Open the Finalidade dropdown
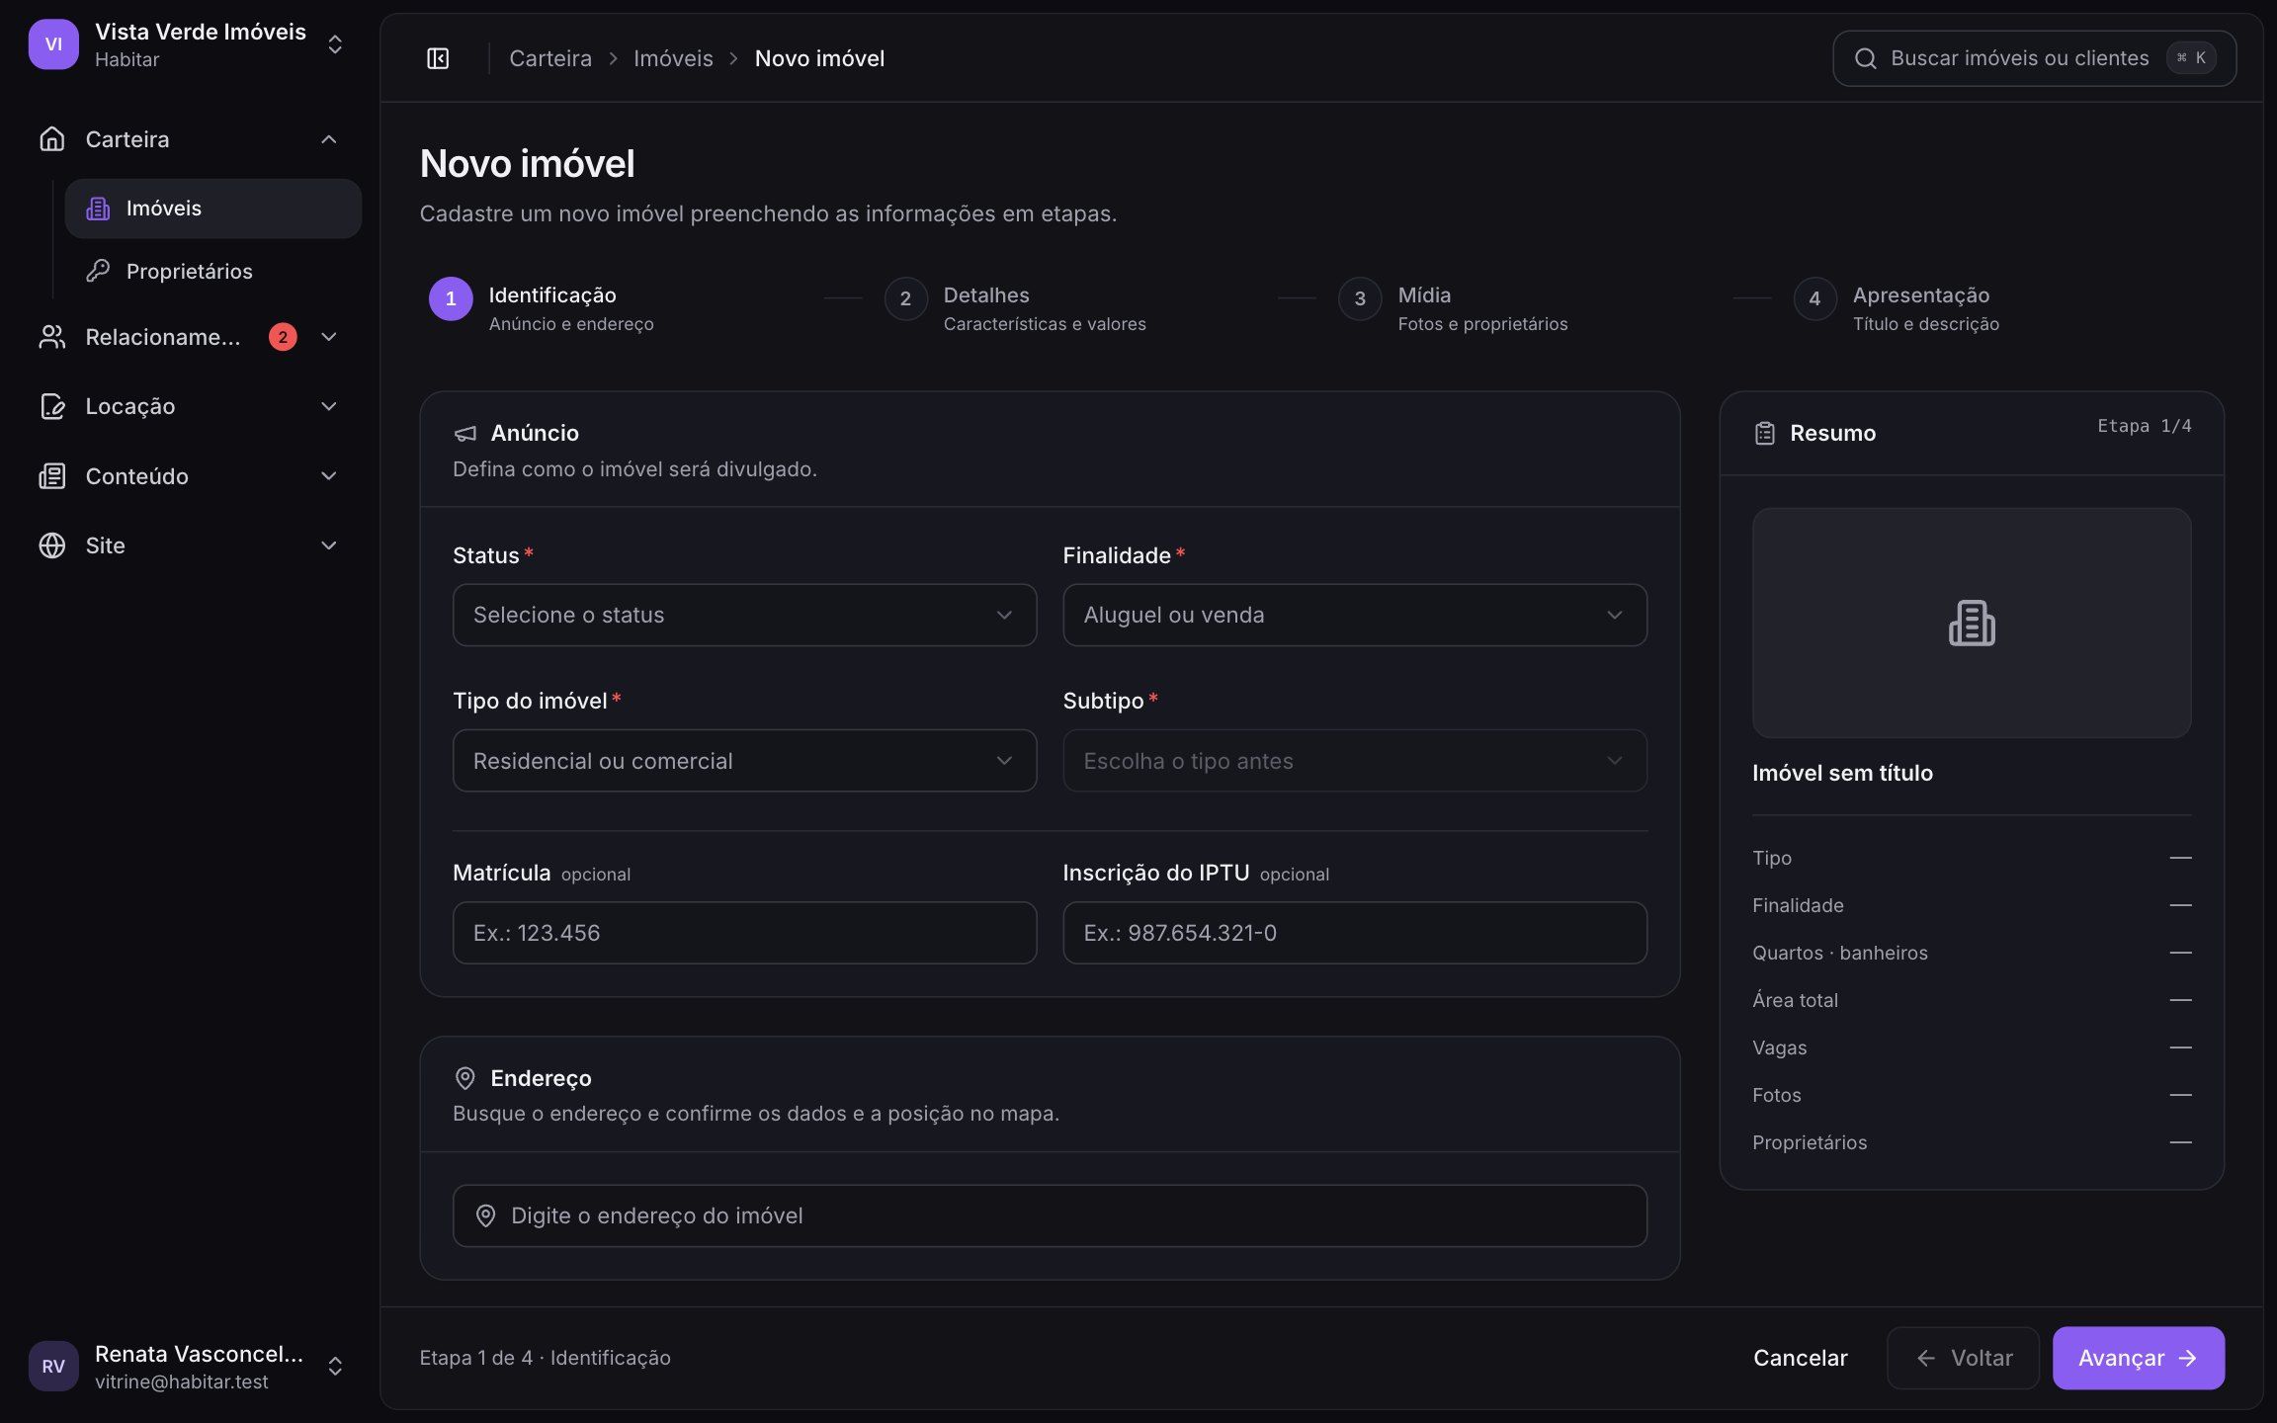This screenshot has width=2277, height=1423. coord(1355,615)
